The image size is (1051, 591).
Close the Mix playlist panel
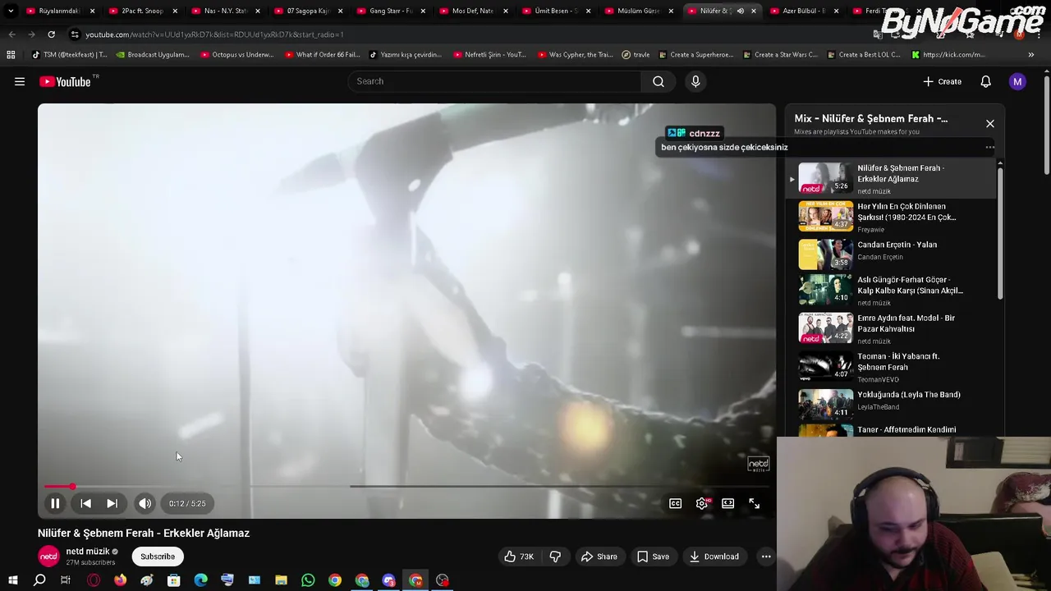click(x=989, y=123)
